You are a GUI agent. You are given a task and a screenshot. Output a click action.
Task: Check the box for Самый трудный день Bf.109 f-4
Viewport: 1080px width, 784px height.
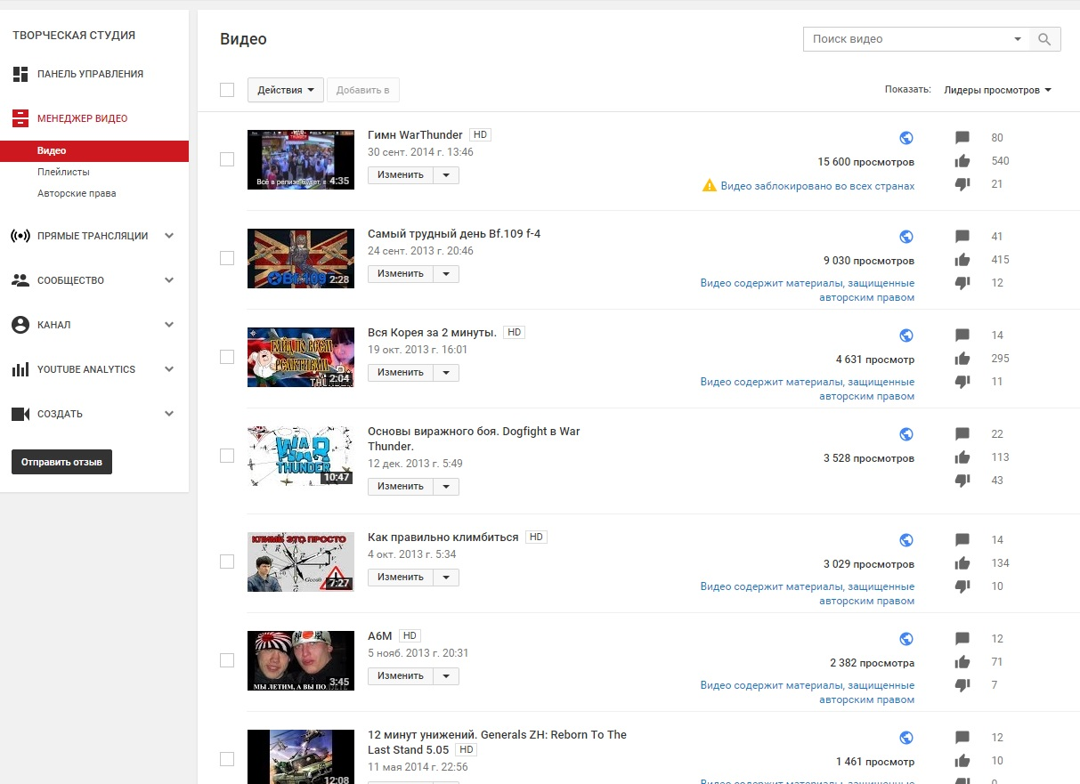click(x=227, y=258)
